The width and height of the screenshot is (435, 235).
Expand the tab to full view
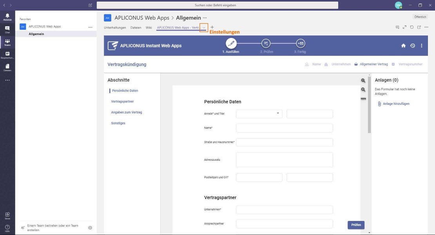[x=404, y=27]
